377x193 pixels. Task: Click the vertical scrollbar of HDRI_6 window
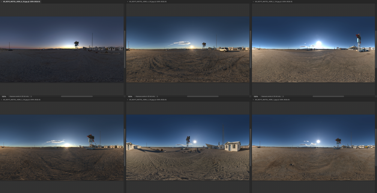(x=125, y=49)
